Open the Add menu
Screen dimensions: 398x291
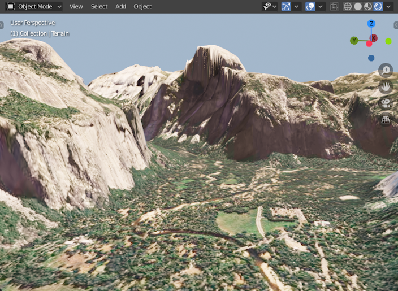[120, 6]
